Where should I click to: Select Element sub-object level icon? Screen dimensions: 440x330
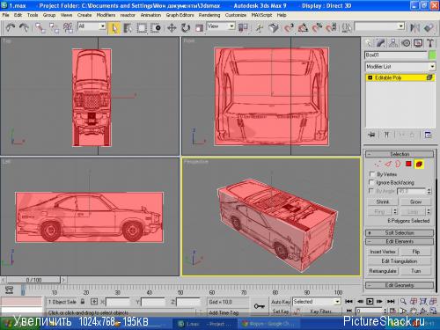pos(419,165)
